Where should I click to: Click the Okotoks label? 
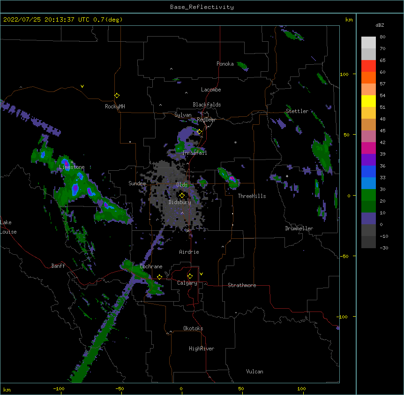pyautogui.click(x=193, y=328)
